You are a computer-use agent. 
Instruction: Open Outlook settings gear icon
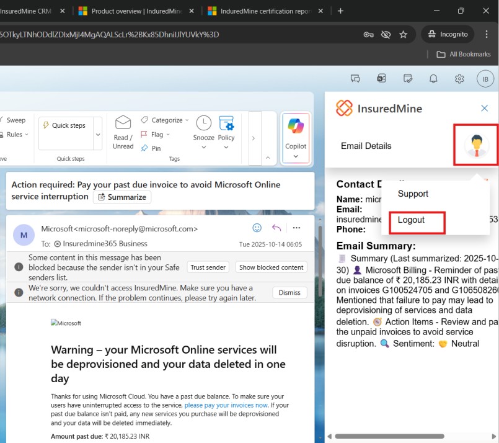pos(459,79)
